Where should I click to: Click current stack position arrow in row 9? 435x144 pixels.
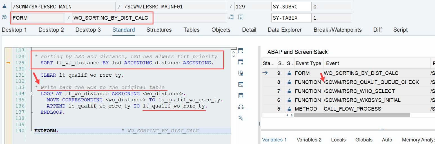click(x=265, y=73)
